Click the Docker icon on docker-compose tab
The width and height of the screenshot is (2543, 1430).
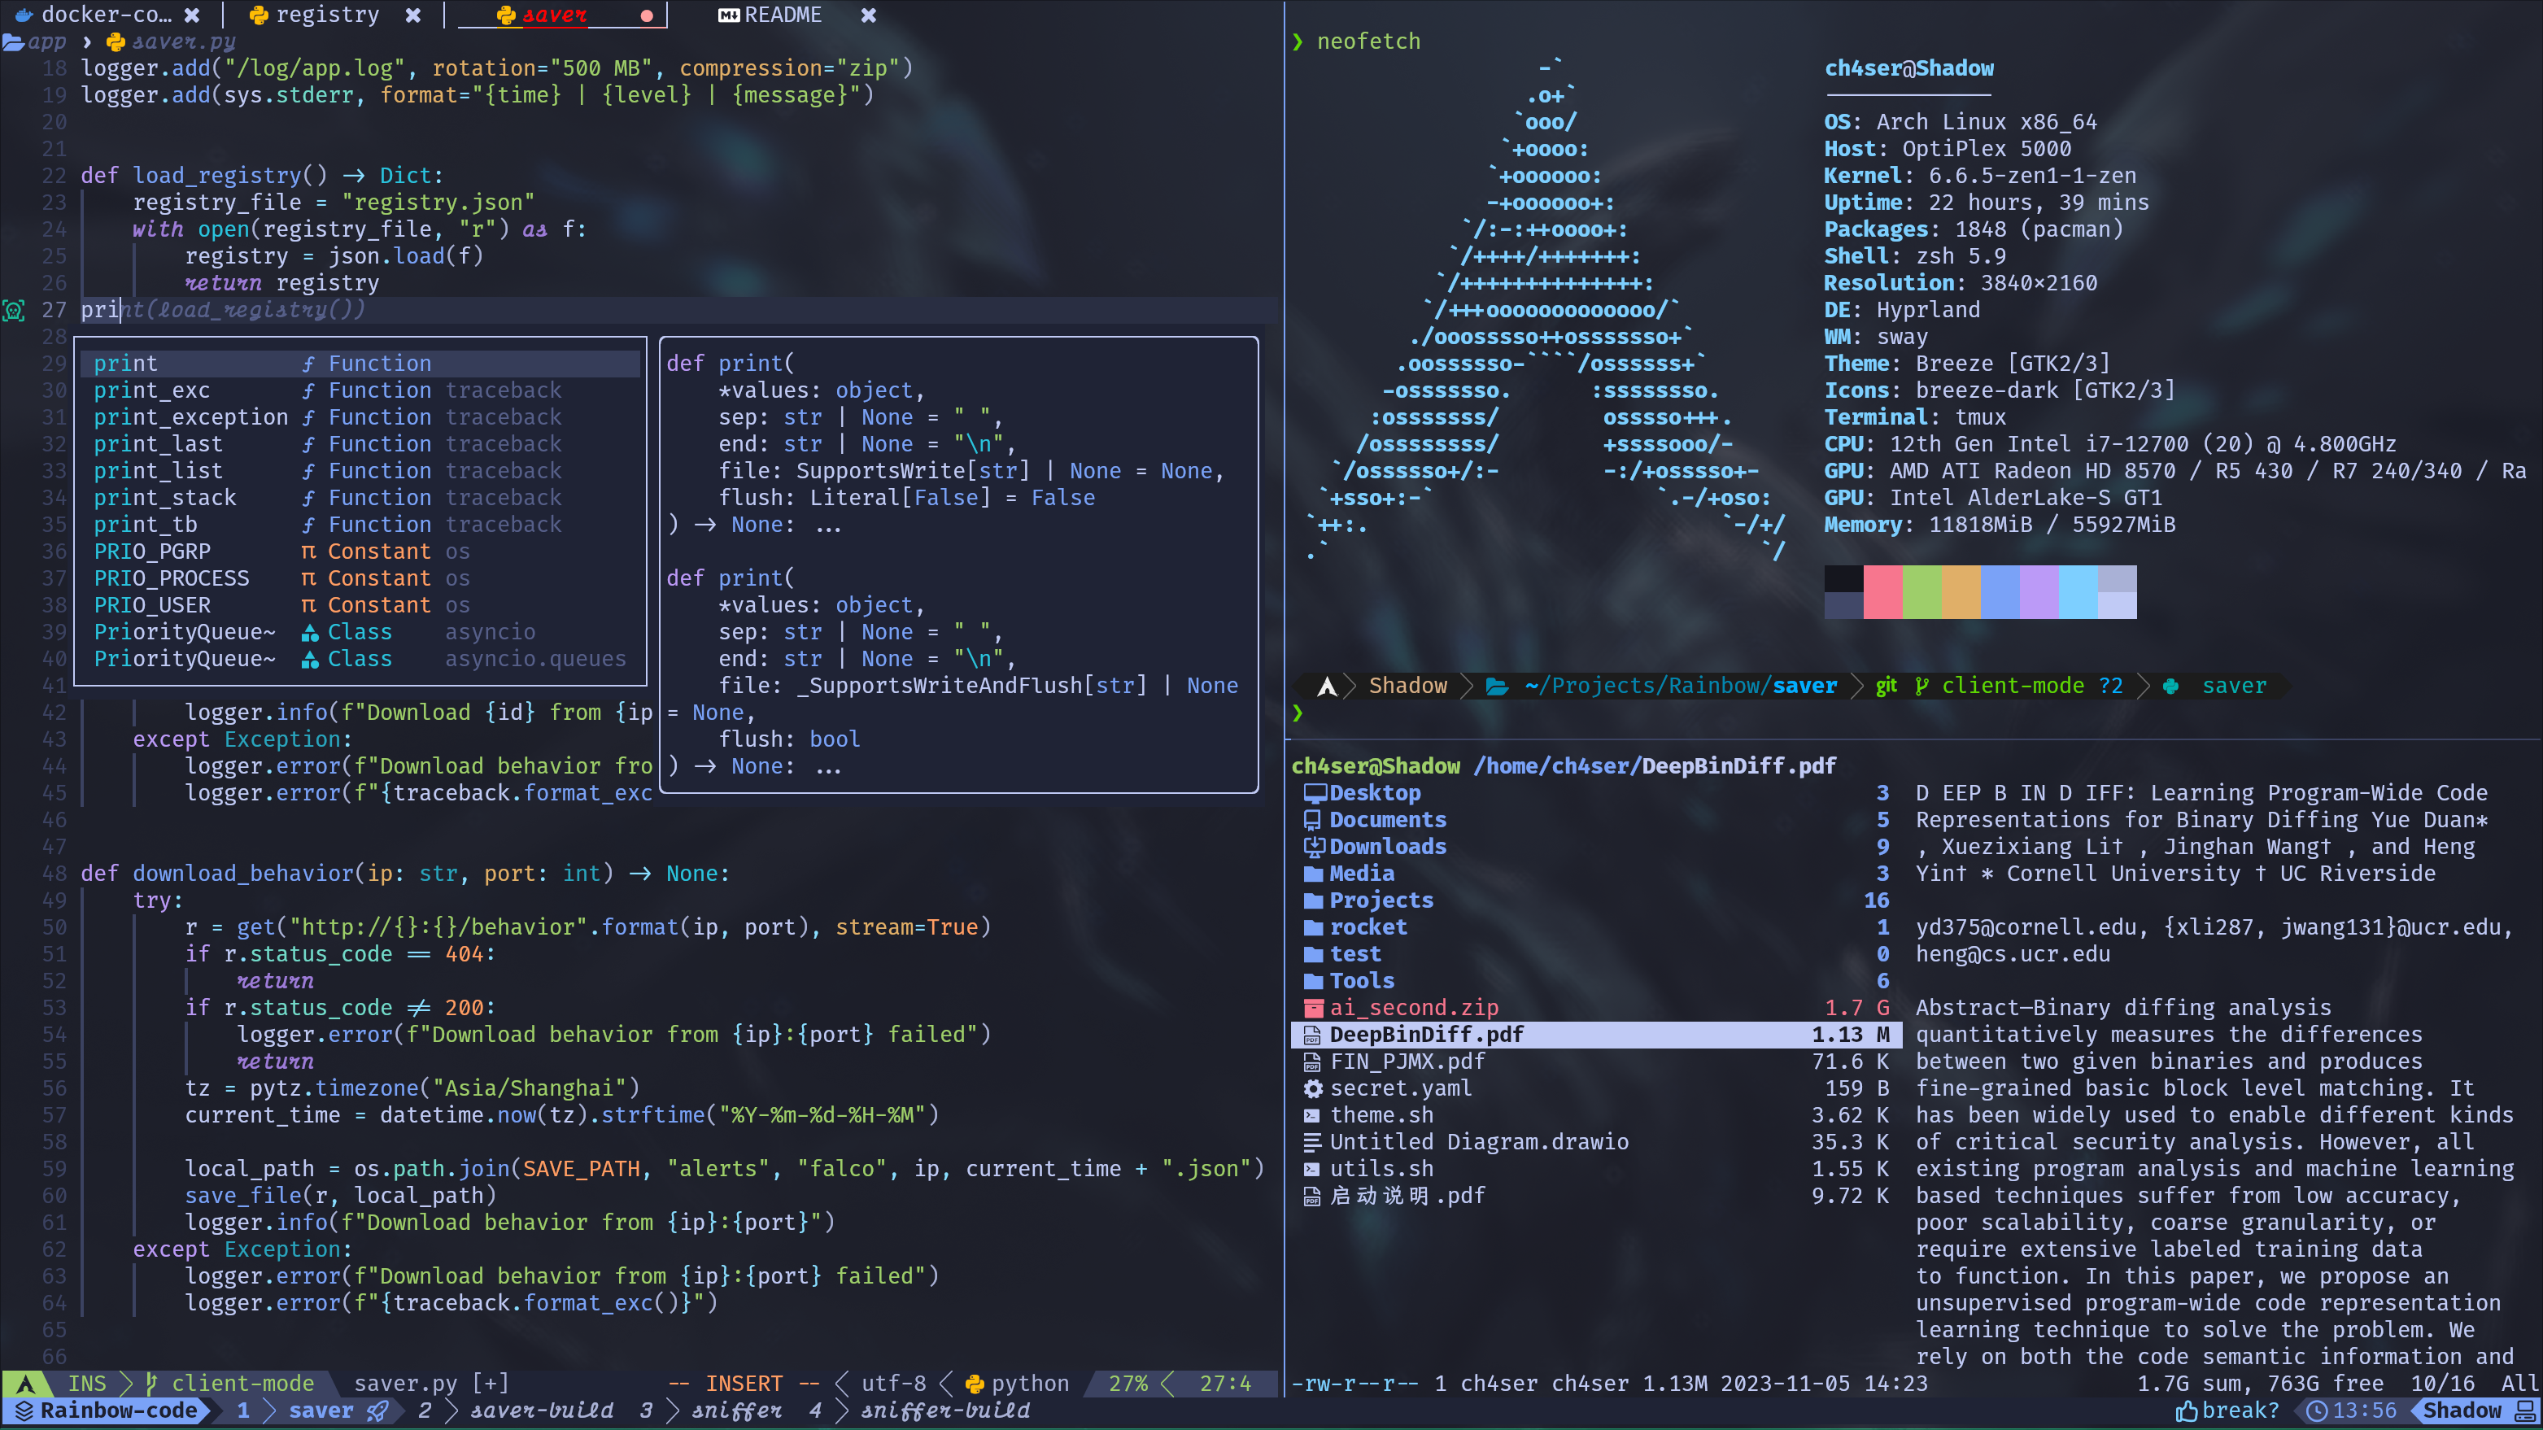point(24,15)
